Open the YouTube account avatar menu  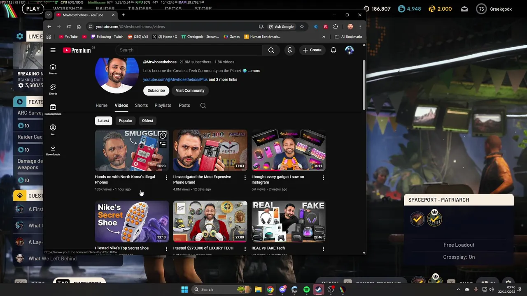click(349, 50)
